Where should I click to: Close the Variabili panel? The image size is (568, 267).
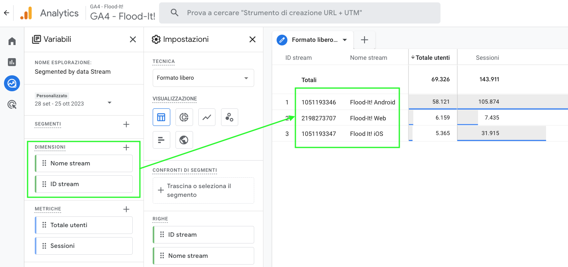(133, 39)
